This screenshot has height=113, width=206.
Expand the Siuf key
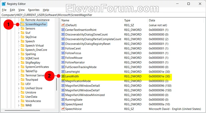(x=18, y=33)
